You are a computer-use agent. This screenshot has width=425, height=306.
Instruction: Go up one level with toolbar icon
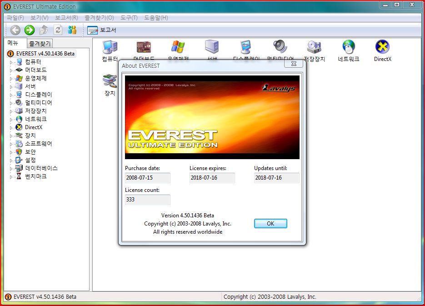tap(43, 30)
